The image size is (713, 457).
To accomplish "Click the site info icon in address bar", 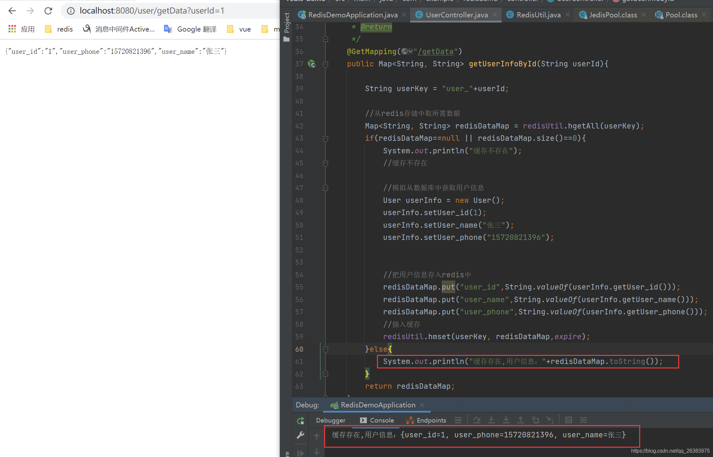I will (71, 11).
